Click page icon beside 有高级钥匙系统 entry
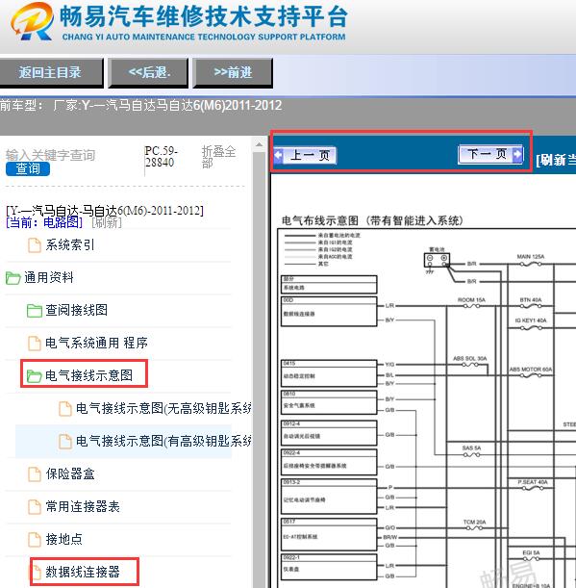Screen dimensions: 576x588 (65, 442)
